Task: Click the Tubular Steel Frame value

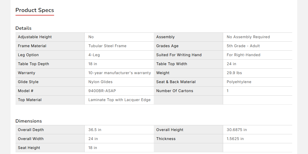Action: [x=107, y=46]
